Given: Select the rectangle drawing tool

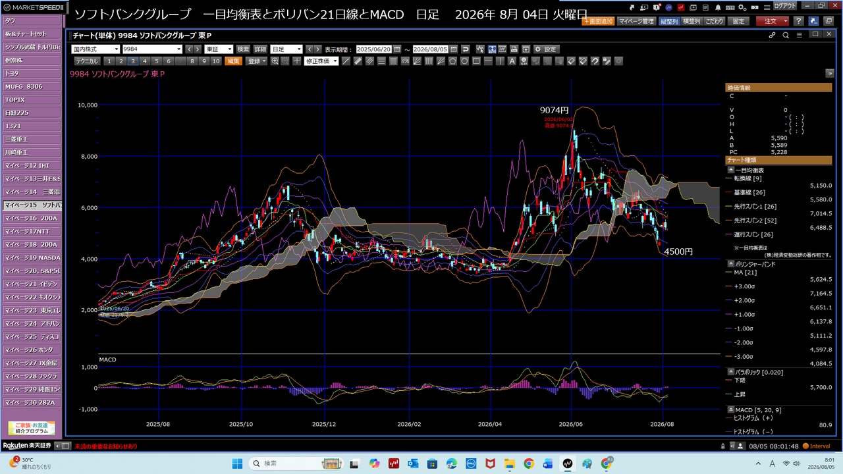Looking at the screenshot, I should [476, 61].
